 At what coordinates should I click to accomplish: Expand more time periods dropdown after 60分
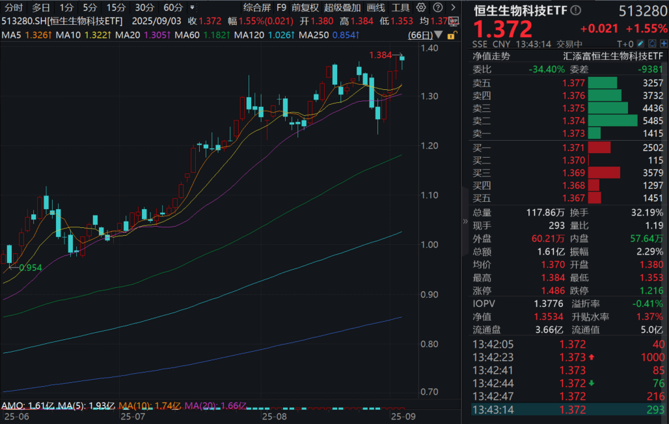[192, 8]
